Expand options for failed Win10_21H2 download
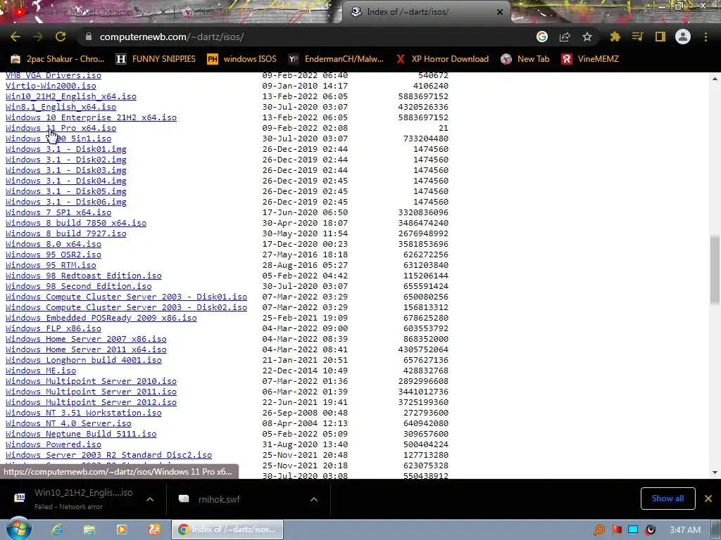 click(150, 499)
